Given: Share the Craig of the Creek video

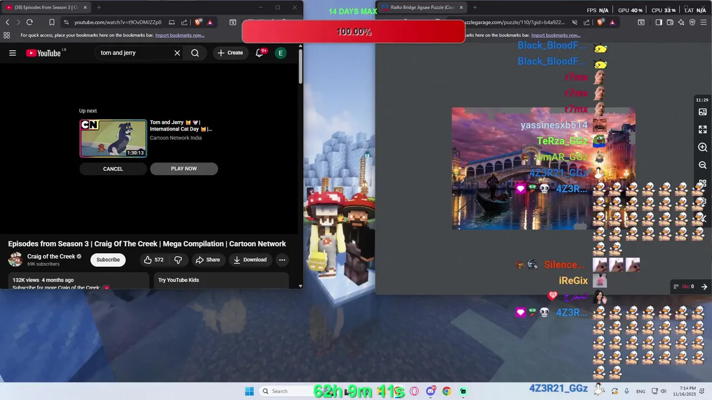Looking at the screenshot, I should (x=208, y=259).
